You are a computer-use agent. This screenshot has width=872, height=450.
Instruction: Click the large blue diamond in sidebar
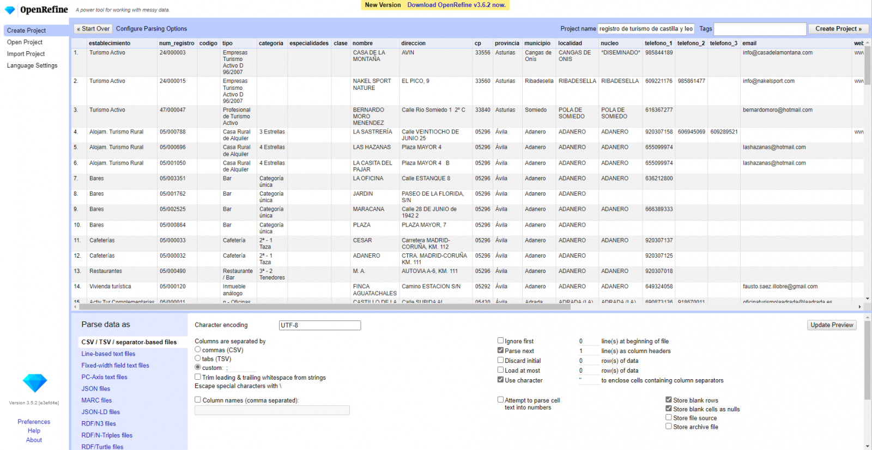click(35, 383)
